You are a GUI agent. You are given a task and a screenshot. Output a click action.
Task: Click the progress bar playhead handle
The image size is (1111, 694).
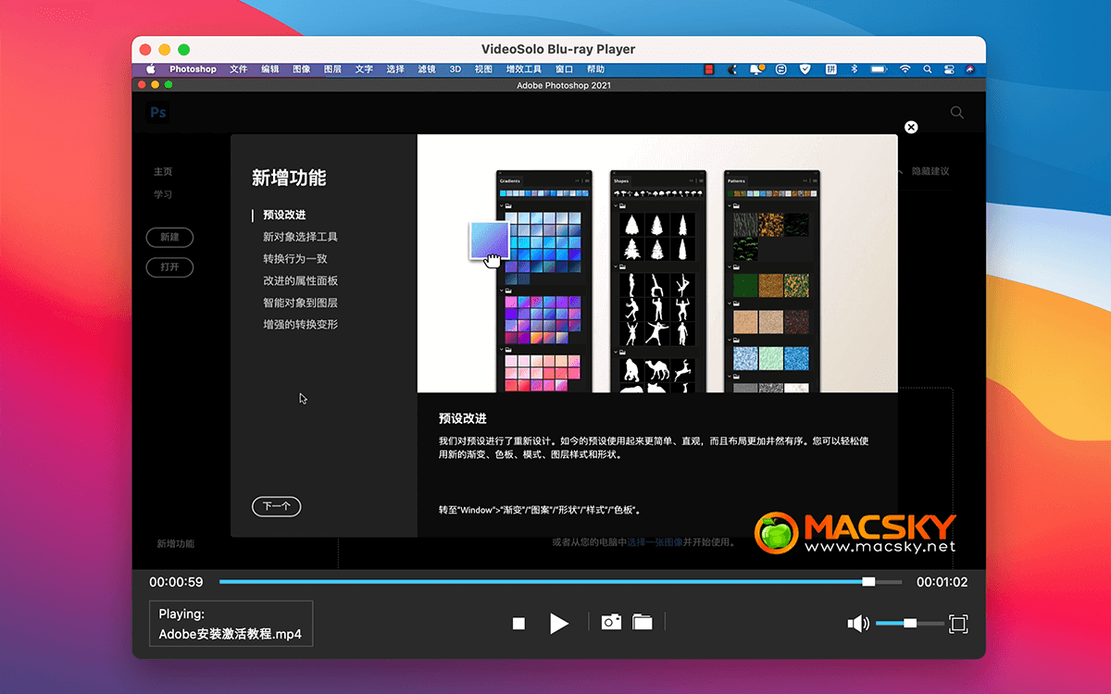pyautogui.click(x=868, y=582)
